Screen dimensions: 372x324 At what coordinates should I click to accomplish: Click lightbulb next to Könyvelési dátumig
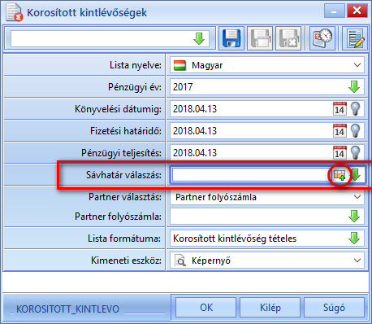[356, 109]
